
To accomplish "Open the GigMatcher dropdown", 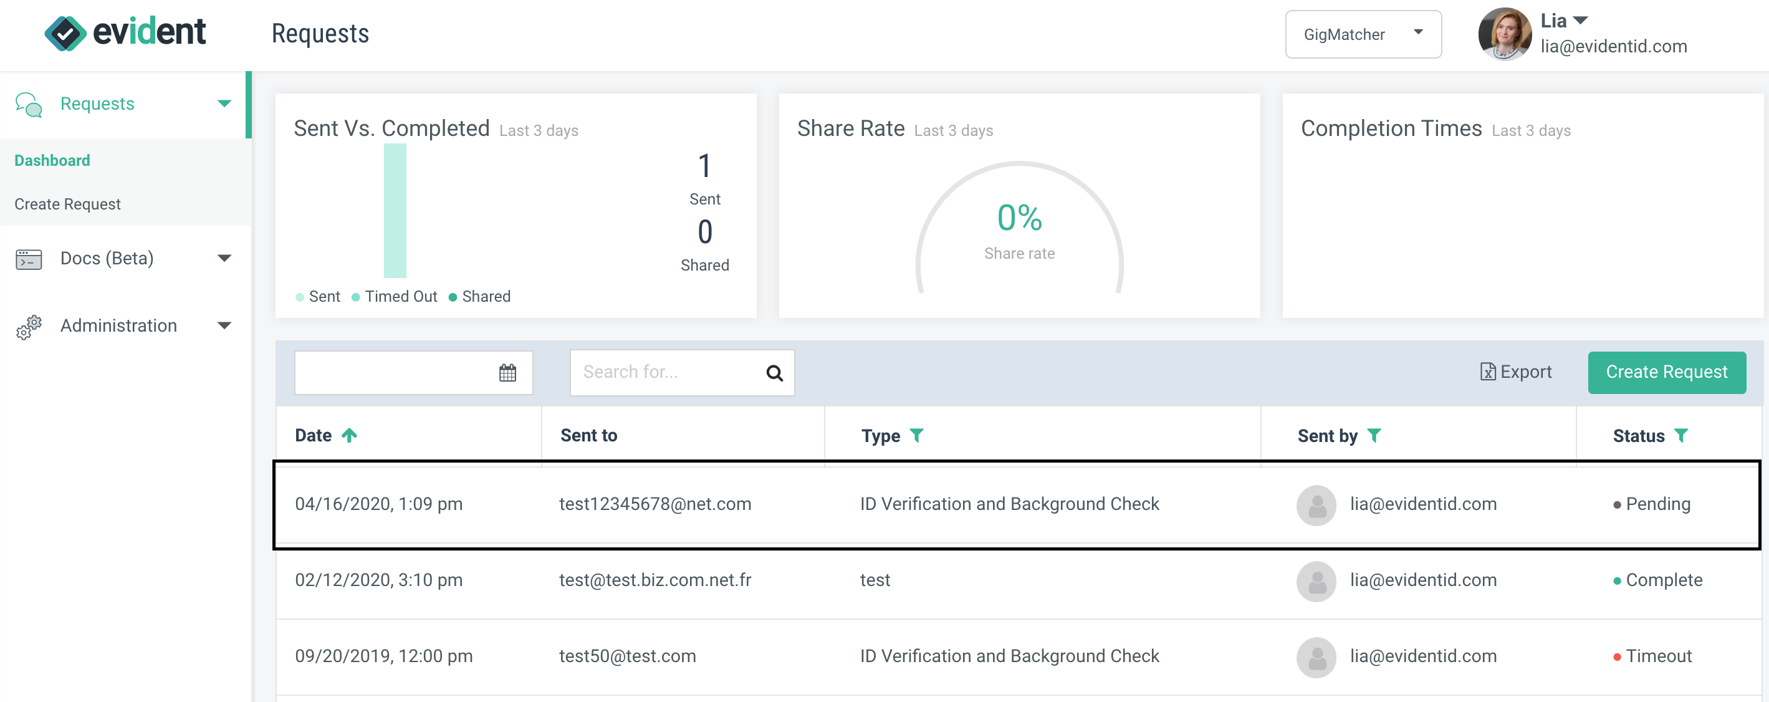I will pyautogui.click(x=1363, y=34).
